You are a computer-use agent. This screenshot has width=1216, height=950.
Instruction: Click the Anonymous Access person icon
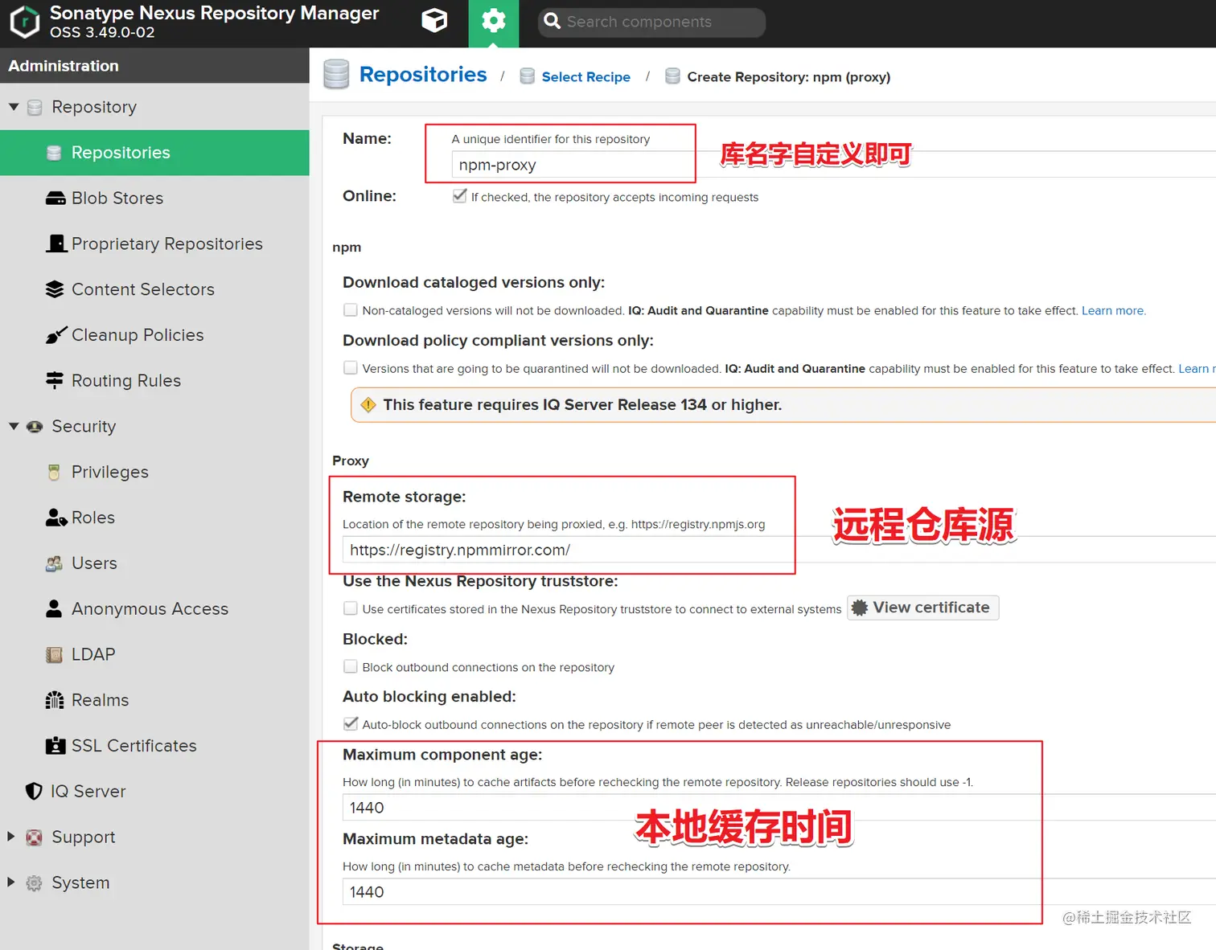point(54,608)
